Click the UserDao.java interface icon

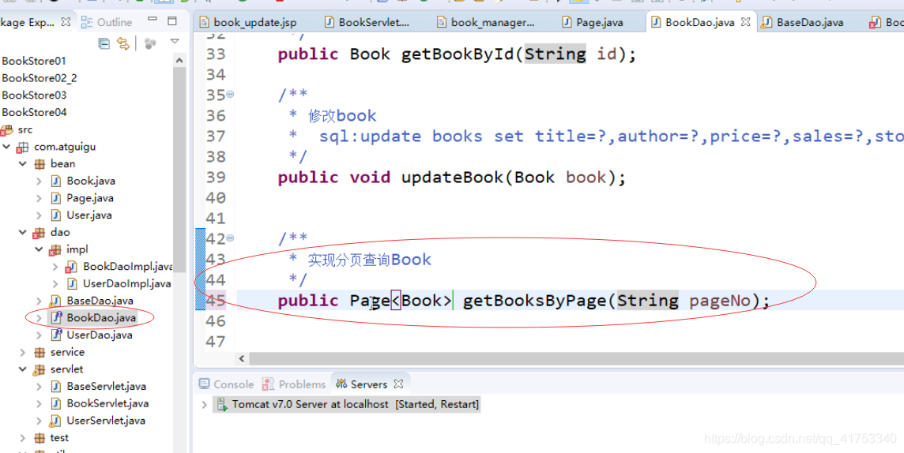(56, 335)
